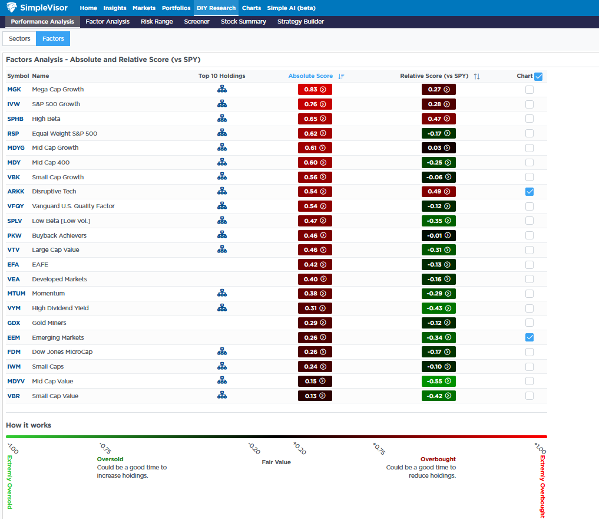View holdings icon for ARKK Disruptive Tech
The height and width of the screenshot is (519, 599).
pos(221,191)
